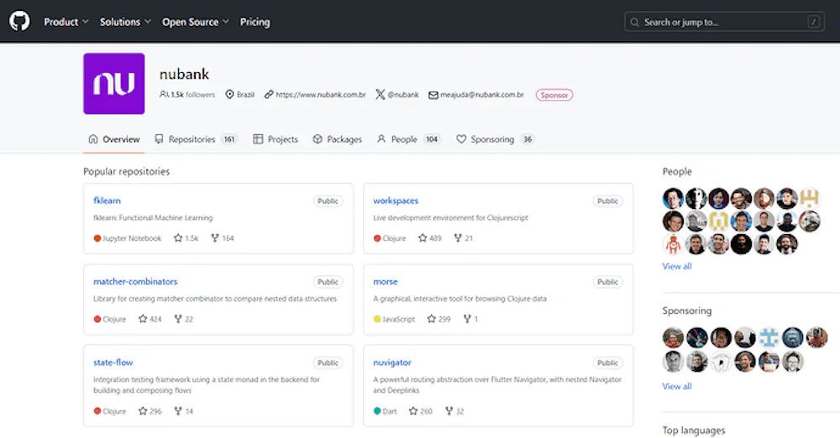Click the Sponsor button

pos(554,95)
